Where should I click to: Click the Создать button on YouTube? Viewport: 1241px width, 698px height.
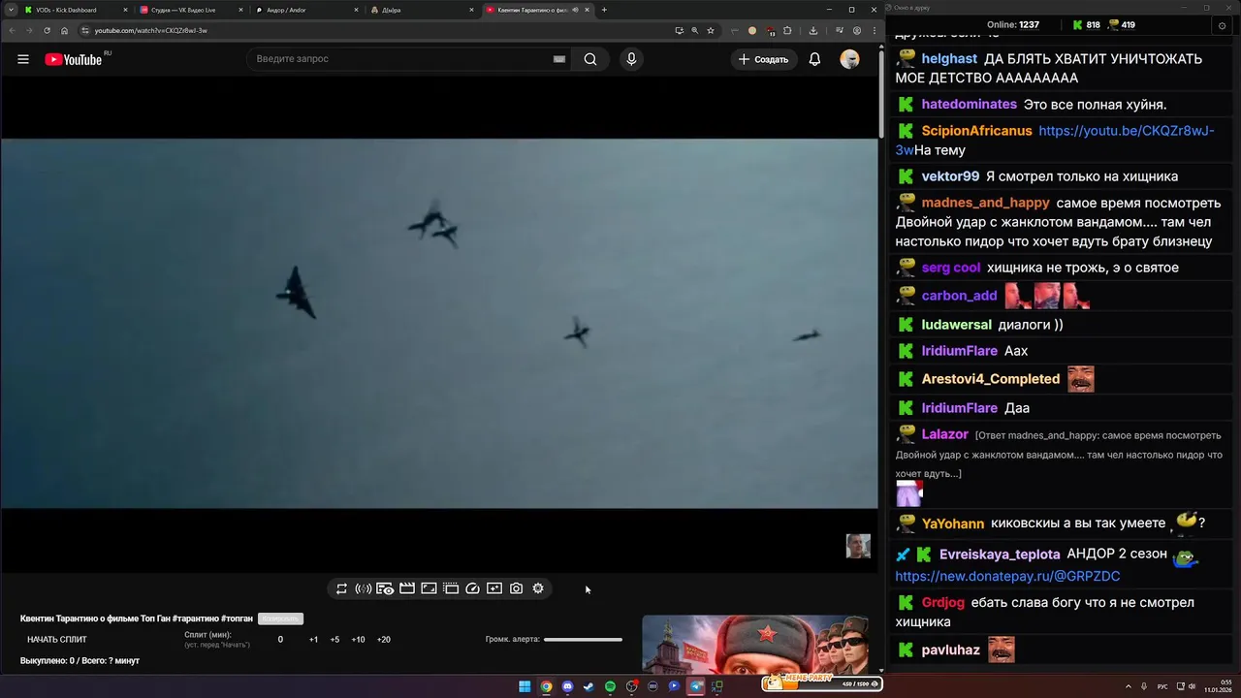(764, 59)
